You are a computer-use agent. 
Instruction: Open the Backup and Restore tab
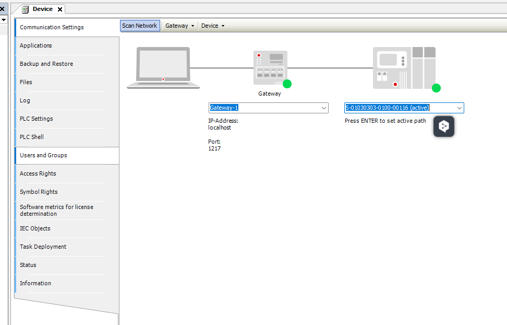[x=67, y=64]
